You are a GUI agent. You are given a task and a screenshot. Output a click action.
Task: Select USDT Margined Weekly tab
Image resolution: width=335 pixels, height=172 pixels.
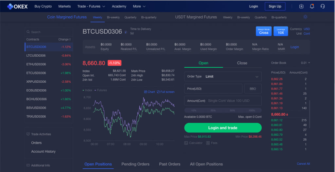tap(228, 17)
